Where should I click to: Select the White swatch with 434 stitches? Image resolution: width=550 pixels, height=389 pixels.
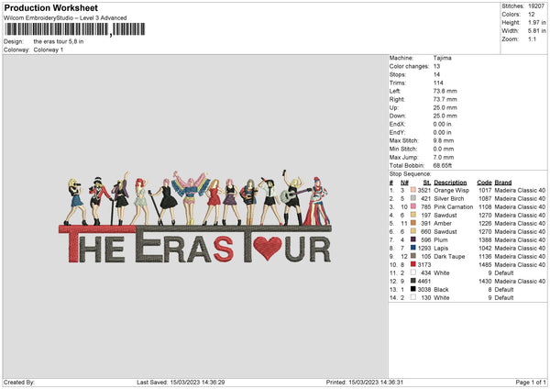pos(413,272)
